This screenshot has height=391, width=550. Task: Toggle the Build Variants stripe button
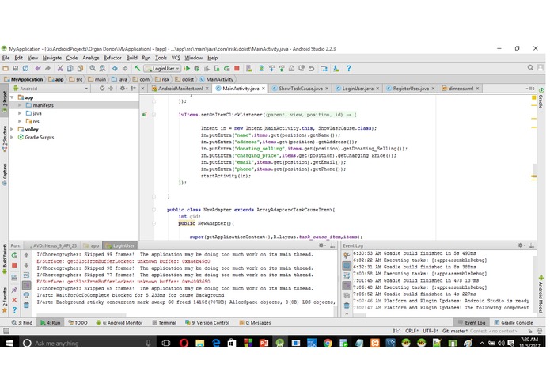(x=4, y=259)
